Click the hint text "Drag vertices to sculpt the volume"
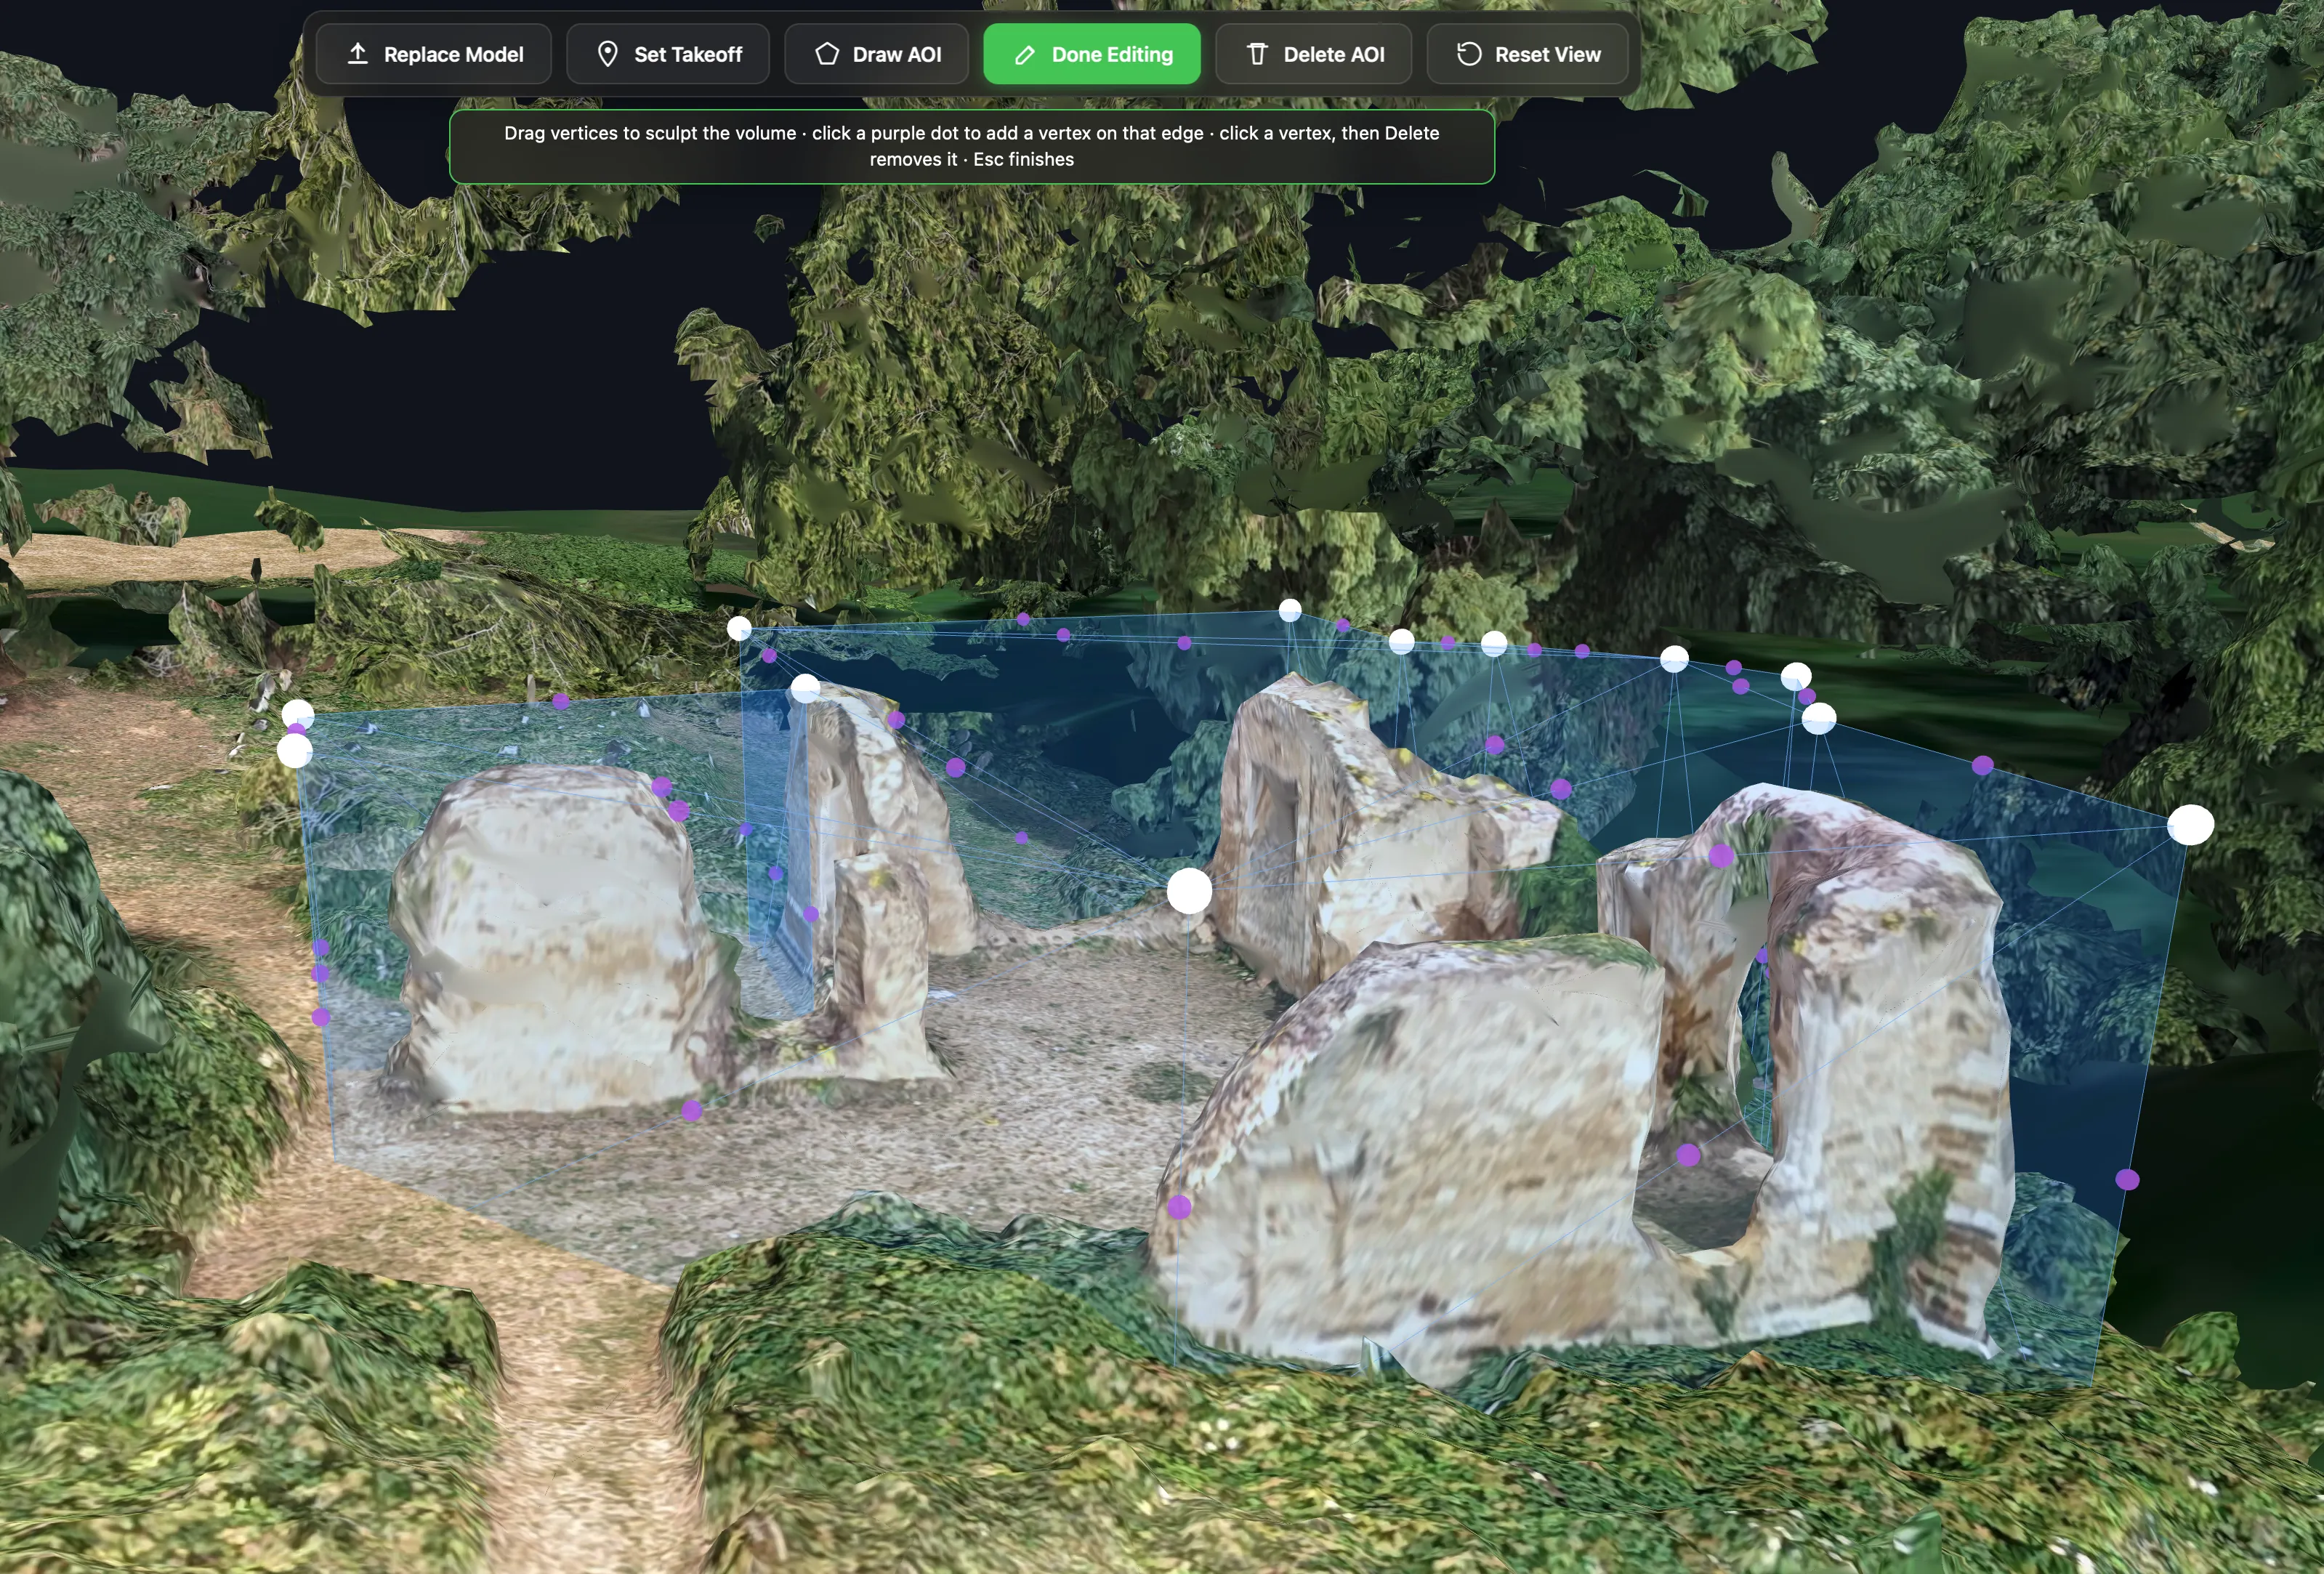This screenshot has width=2324, height=1574. click(650, 133)
